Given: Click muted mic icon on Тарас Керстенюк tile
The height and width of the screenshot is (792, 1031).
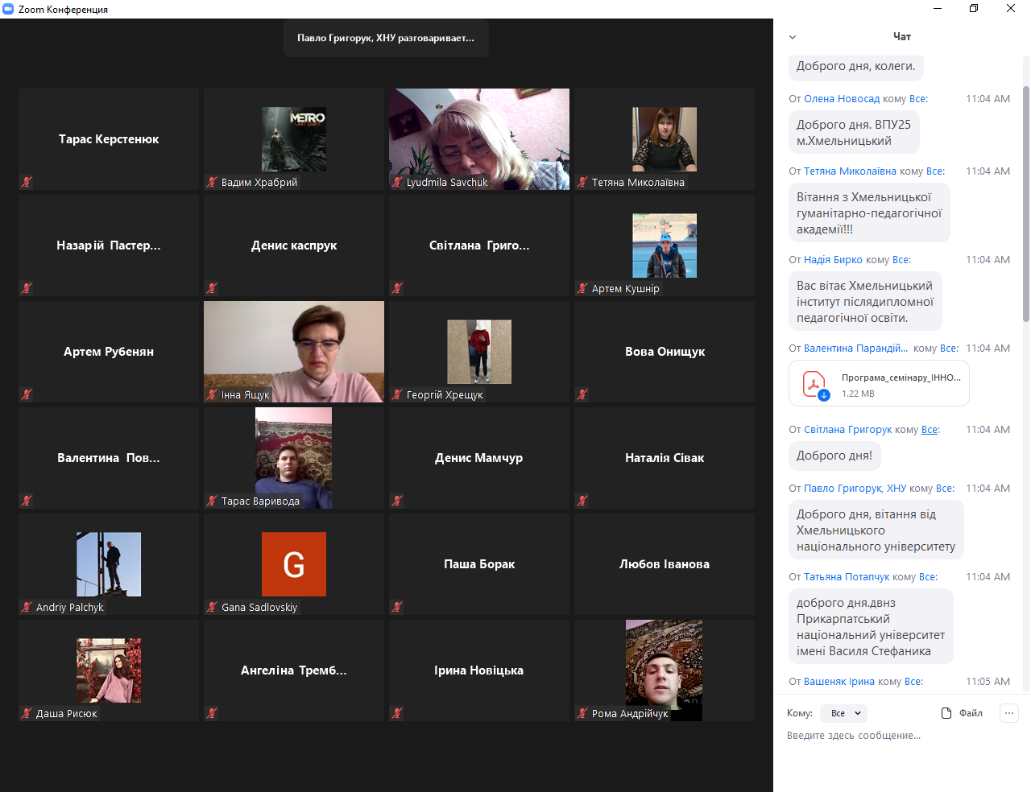Looking at the screenshot, I should 27,182.
